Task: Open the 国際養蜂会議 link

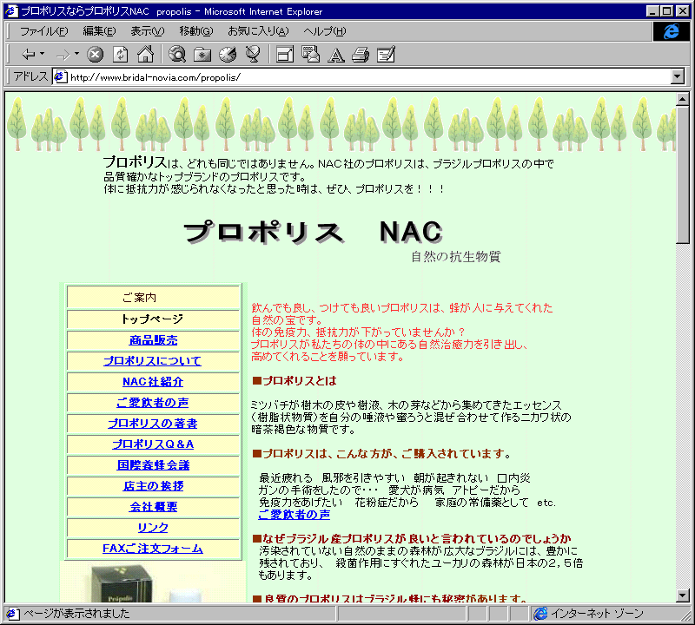Action: pyautogui.click(x=154, y=465)
